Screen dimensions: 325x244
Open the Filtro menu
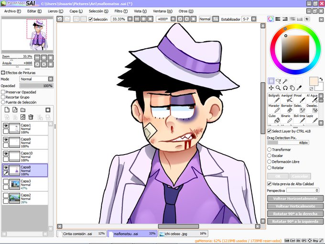(x=121, y=11)
